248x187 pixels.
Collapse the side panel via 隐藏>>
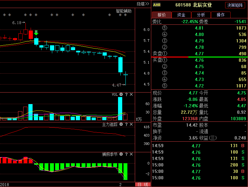143,4
